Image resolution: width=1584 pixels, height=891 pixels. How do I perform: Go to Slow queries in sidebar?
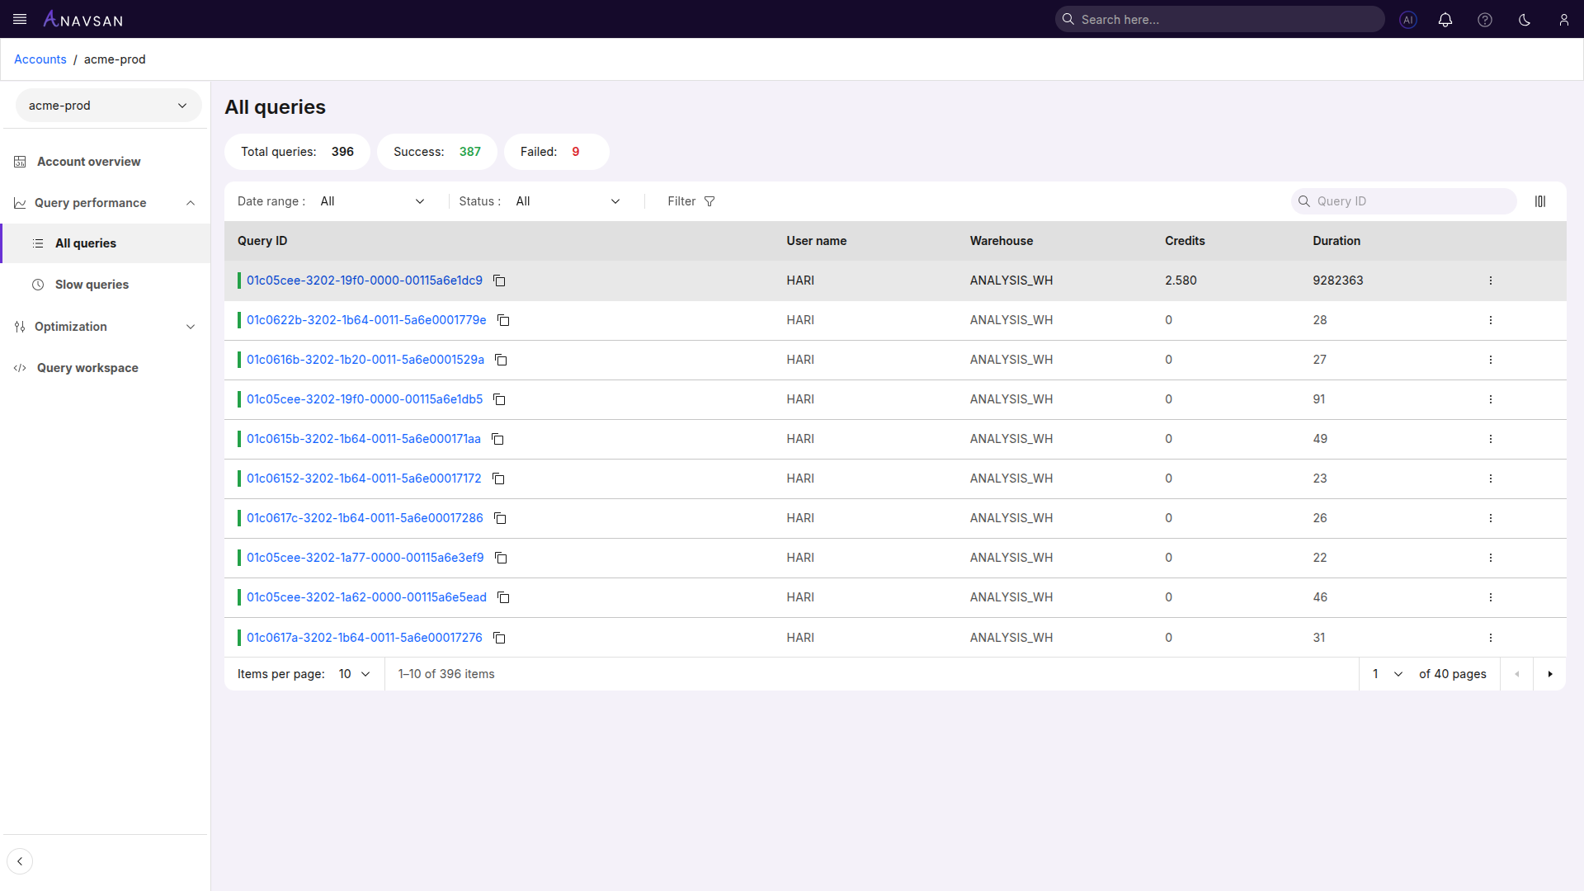(x=92, y=285)
